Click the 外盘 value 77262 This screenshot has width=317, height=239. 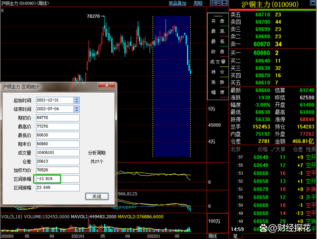(x=307, y=134)
